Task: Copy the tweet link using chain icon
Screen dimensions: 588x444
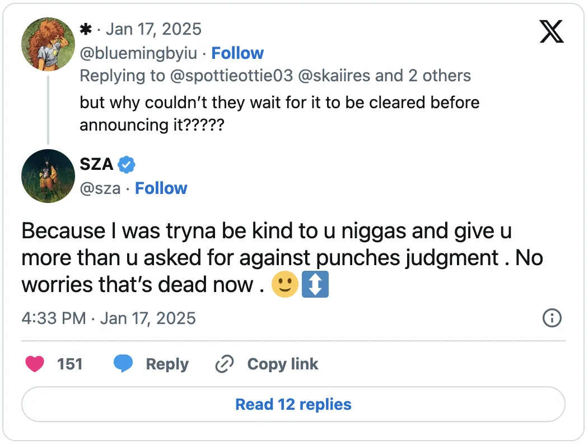Action: click(223, 364)
